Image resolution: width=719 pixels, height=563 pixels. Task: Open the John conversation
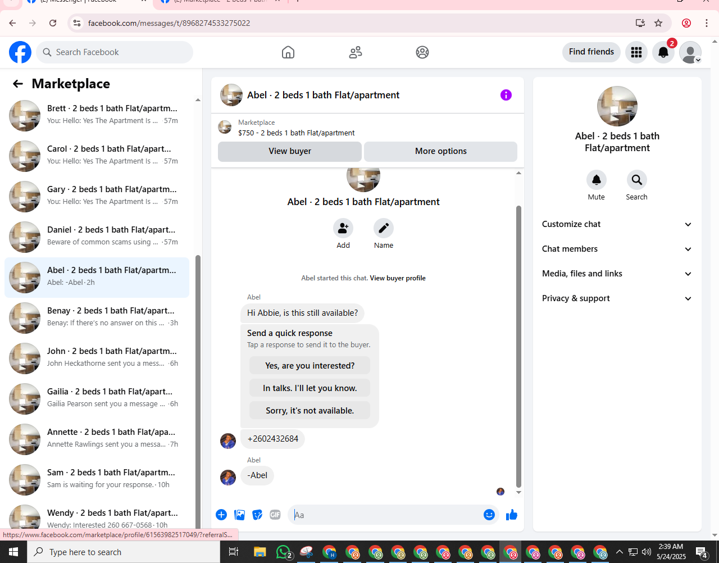tap(97, 358)
